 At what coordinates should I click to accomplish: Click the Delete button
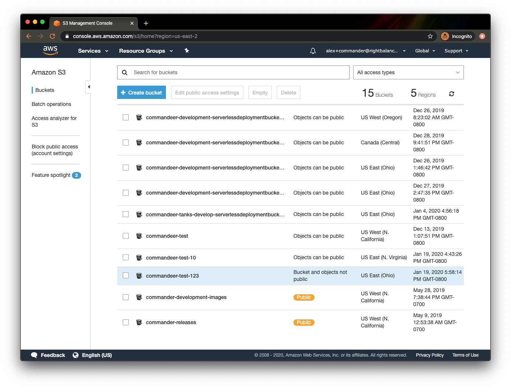(289, 92)
